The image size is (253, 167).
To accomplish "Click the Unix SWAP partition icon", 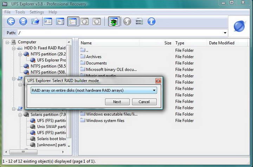I will (x=33, y=127).
